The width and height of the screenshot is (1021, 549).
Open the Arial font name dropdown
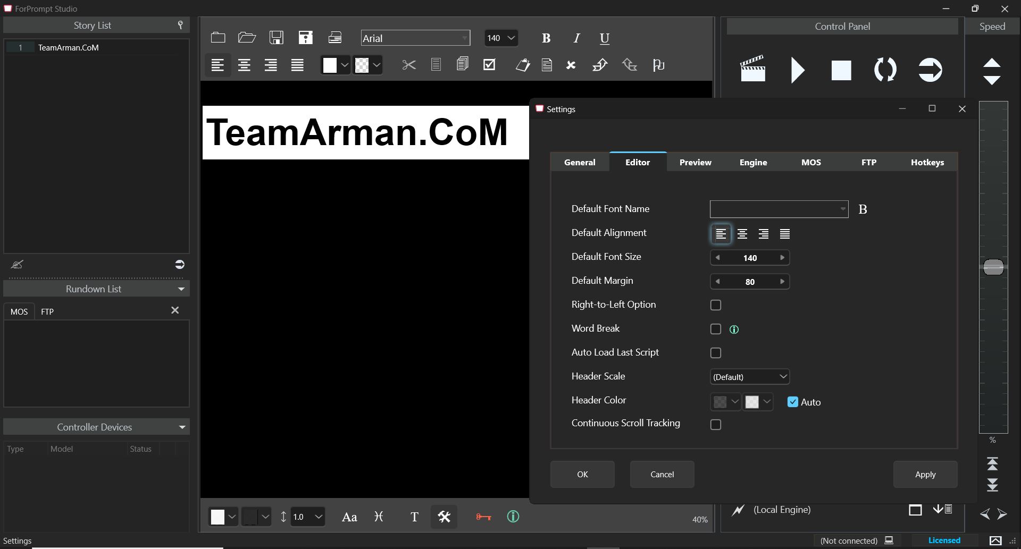[415, 38]
